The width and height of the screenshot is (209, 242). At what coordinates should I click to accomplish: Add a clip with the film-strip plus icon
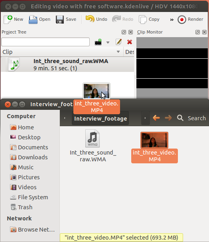98,42
